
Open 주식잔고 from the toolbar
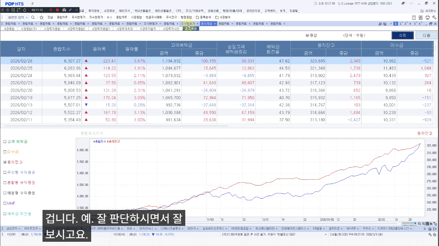tap(172, 17)
